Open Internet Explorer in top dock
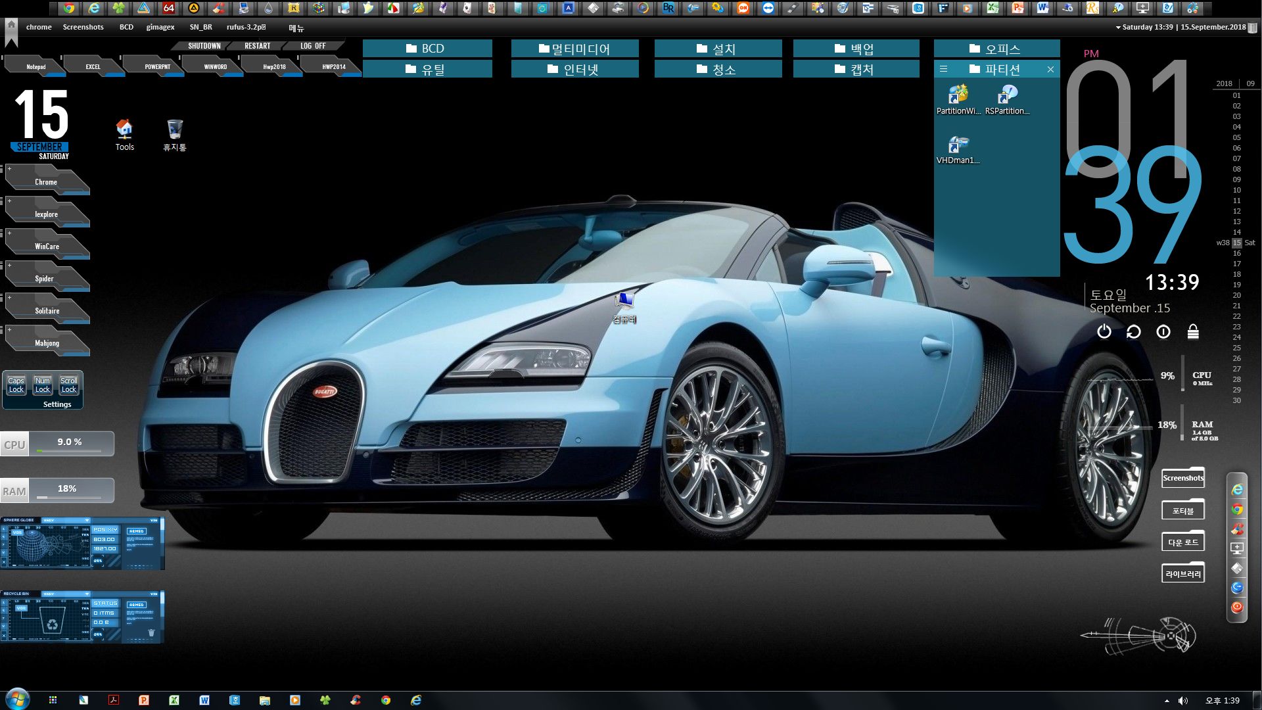Screen dimensions: 1262x710 pyautogui.click(x=94, y=8)
